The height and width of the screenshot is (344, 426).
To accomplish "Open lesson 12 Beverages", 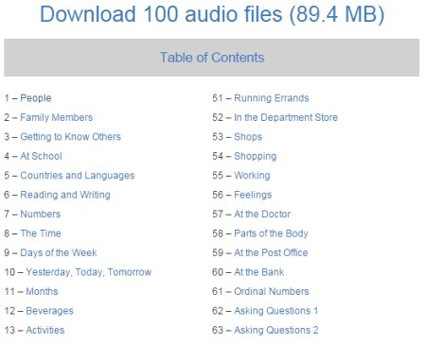I will point(49,311).
